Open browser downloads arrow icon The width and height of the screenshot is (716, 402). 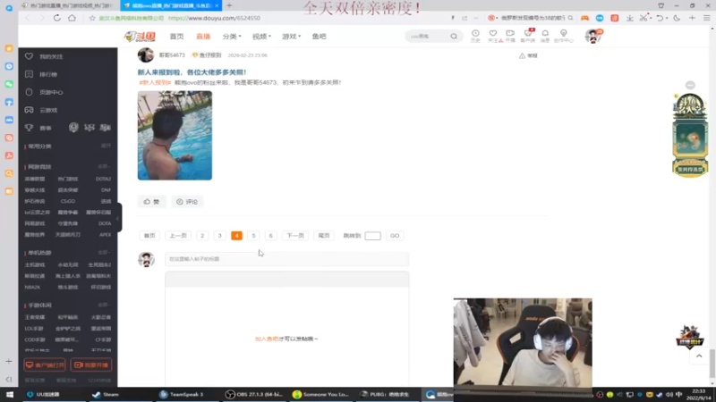tap(630, 18)
